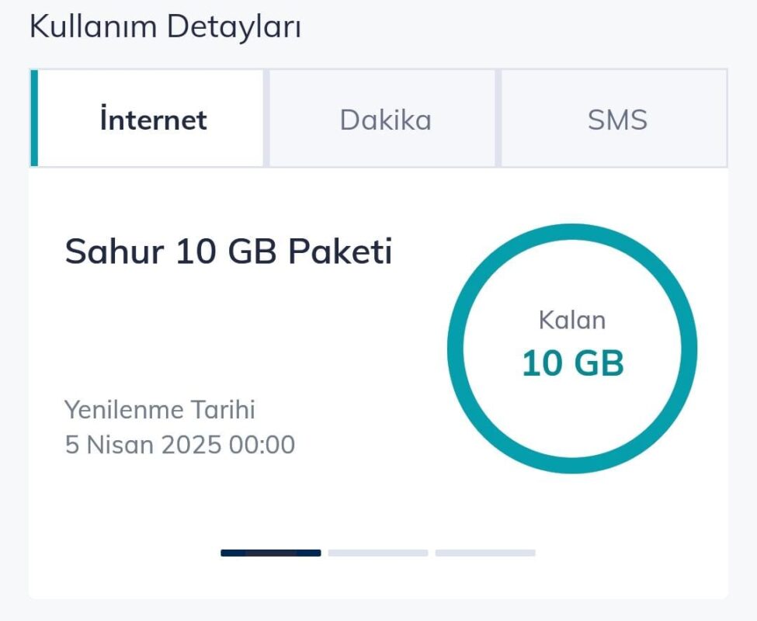Tap the Sahur 10 GB Paketi title
757x621 pixels.
pos(228,252)
